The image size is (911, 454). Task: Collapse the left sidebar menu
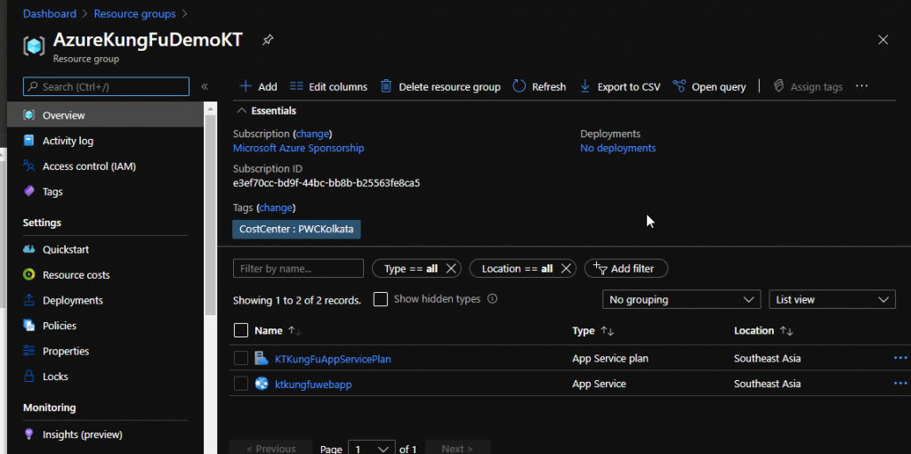click(205, 86)
